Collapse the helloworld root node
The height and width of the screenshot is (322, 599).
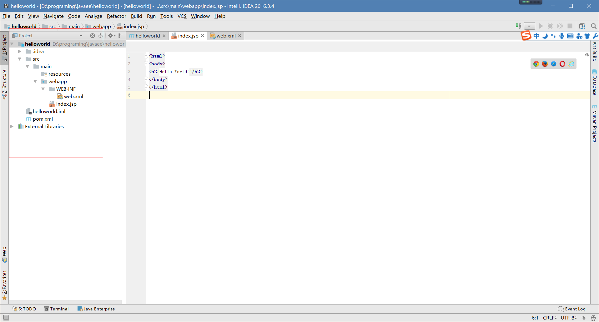(12, 44)
